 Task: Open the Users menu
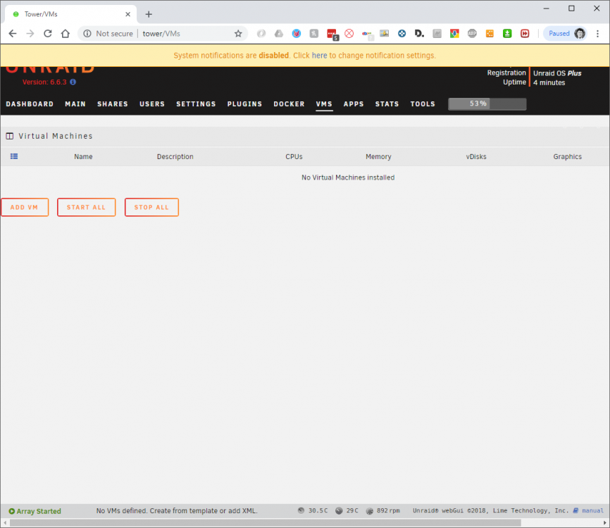(x=152, y=103)
